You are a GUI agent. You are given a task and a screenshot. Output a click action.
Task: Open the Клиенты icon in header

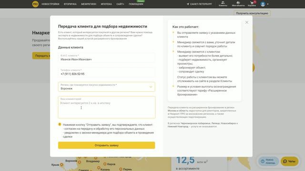tap(223, 4)
